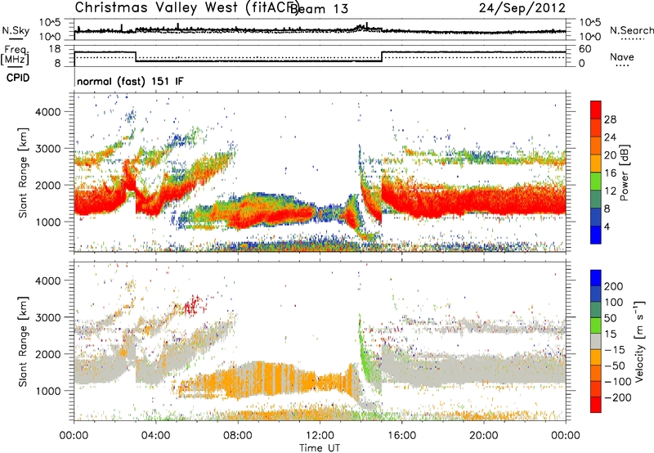Click the 'CPID' label
Image resolution: width=654 pixels, height=453 pixels.
[x=18, y=78]
